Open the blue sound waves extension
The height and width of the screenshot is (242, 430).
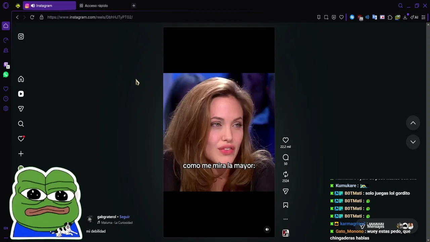coord(367,17)
